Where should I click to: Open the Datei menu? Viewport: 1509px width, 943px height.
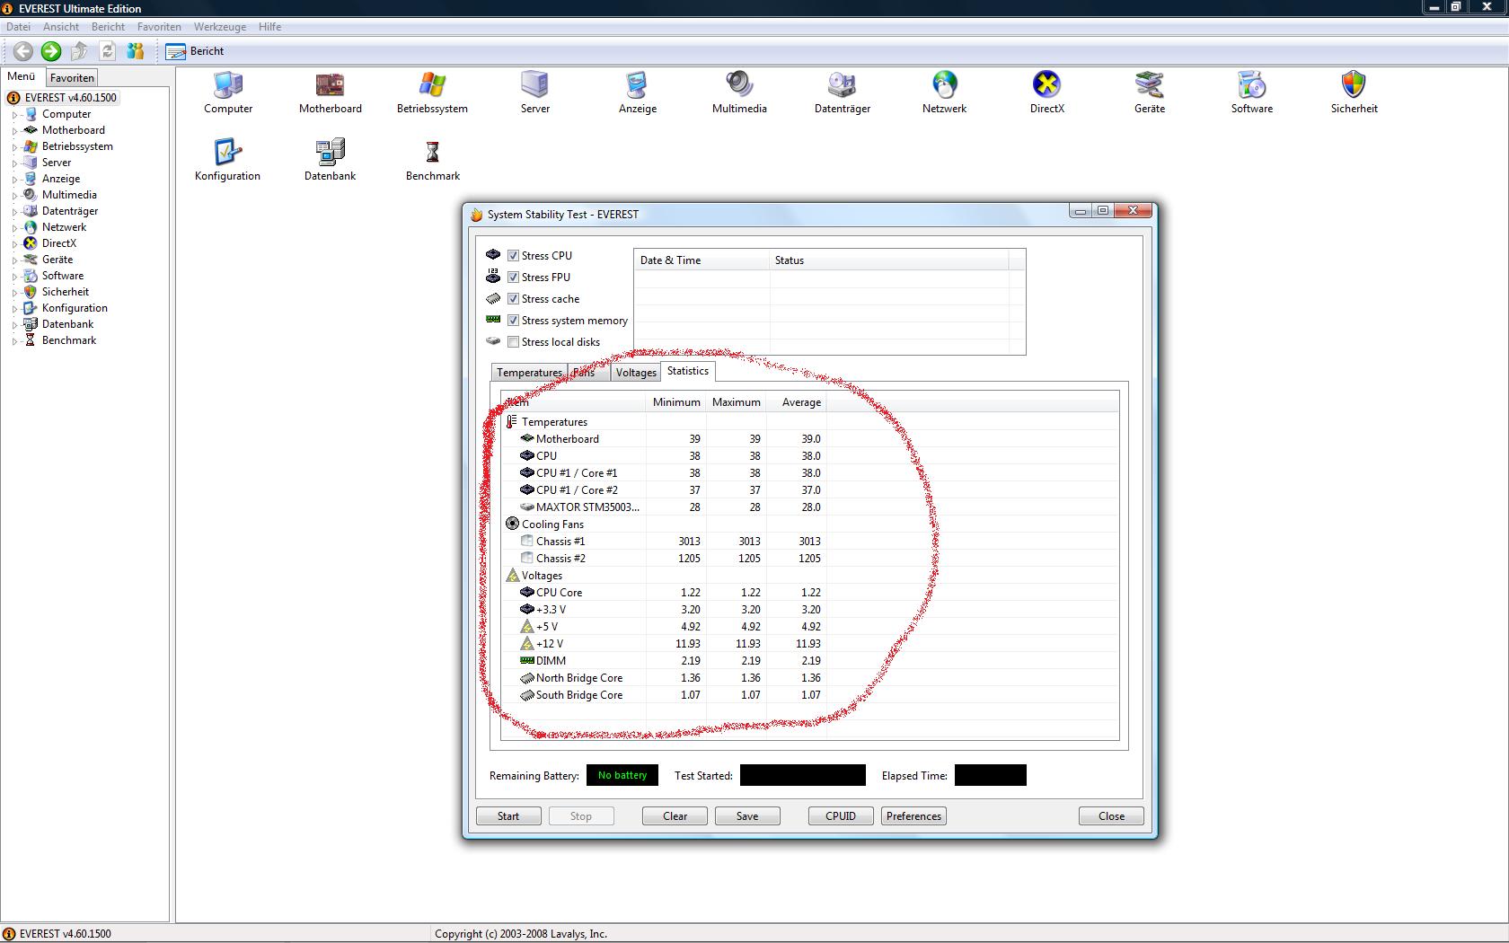[18, 27]
